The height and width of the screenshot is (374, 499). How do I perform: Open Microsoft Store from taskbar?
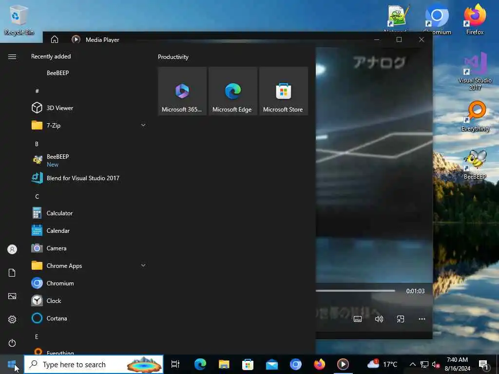248,364
